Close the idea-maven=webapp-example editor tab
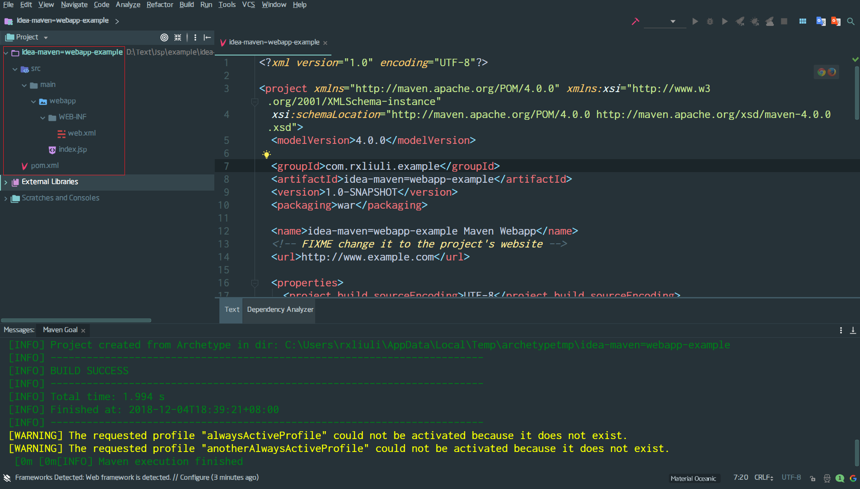The width and height of the screenshot is (860, 489). [325, 43]
